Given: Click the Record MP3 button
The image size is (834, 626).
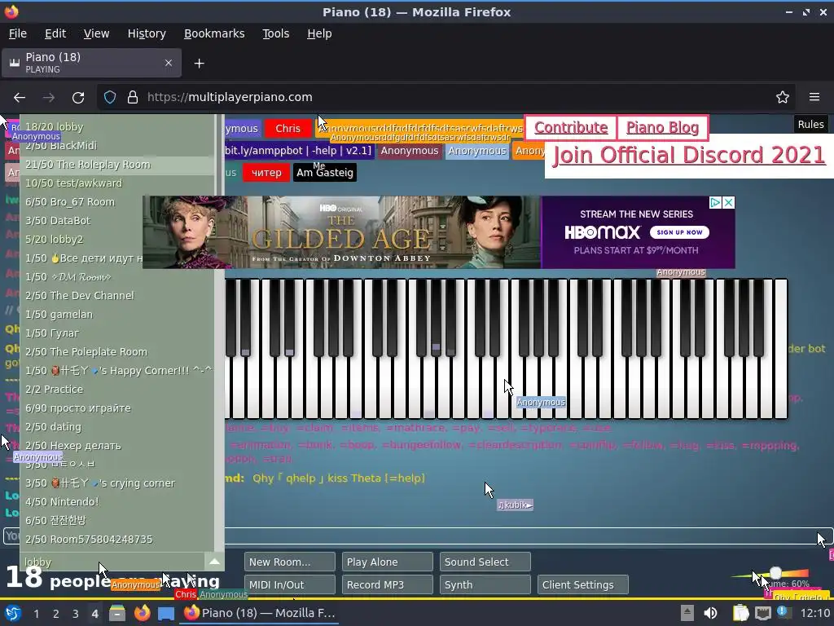Looking at the screenshot, I should [387, 585].
